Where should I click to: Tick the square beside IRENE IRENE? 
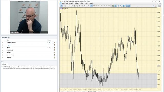2,50
